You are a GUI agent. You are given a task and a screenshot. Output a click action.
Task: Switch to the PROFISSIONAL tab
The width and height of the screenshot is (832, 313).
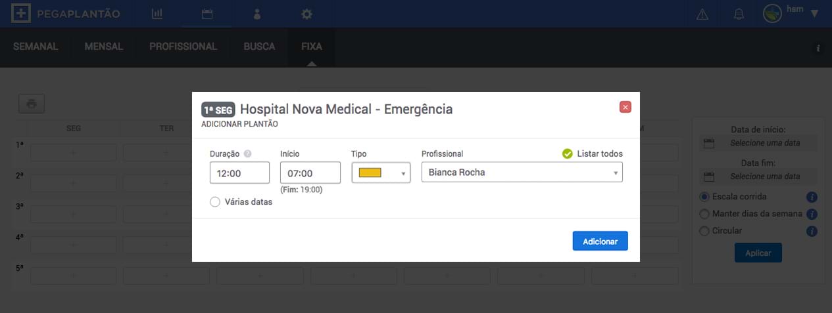tap(183, 47)
